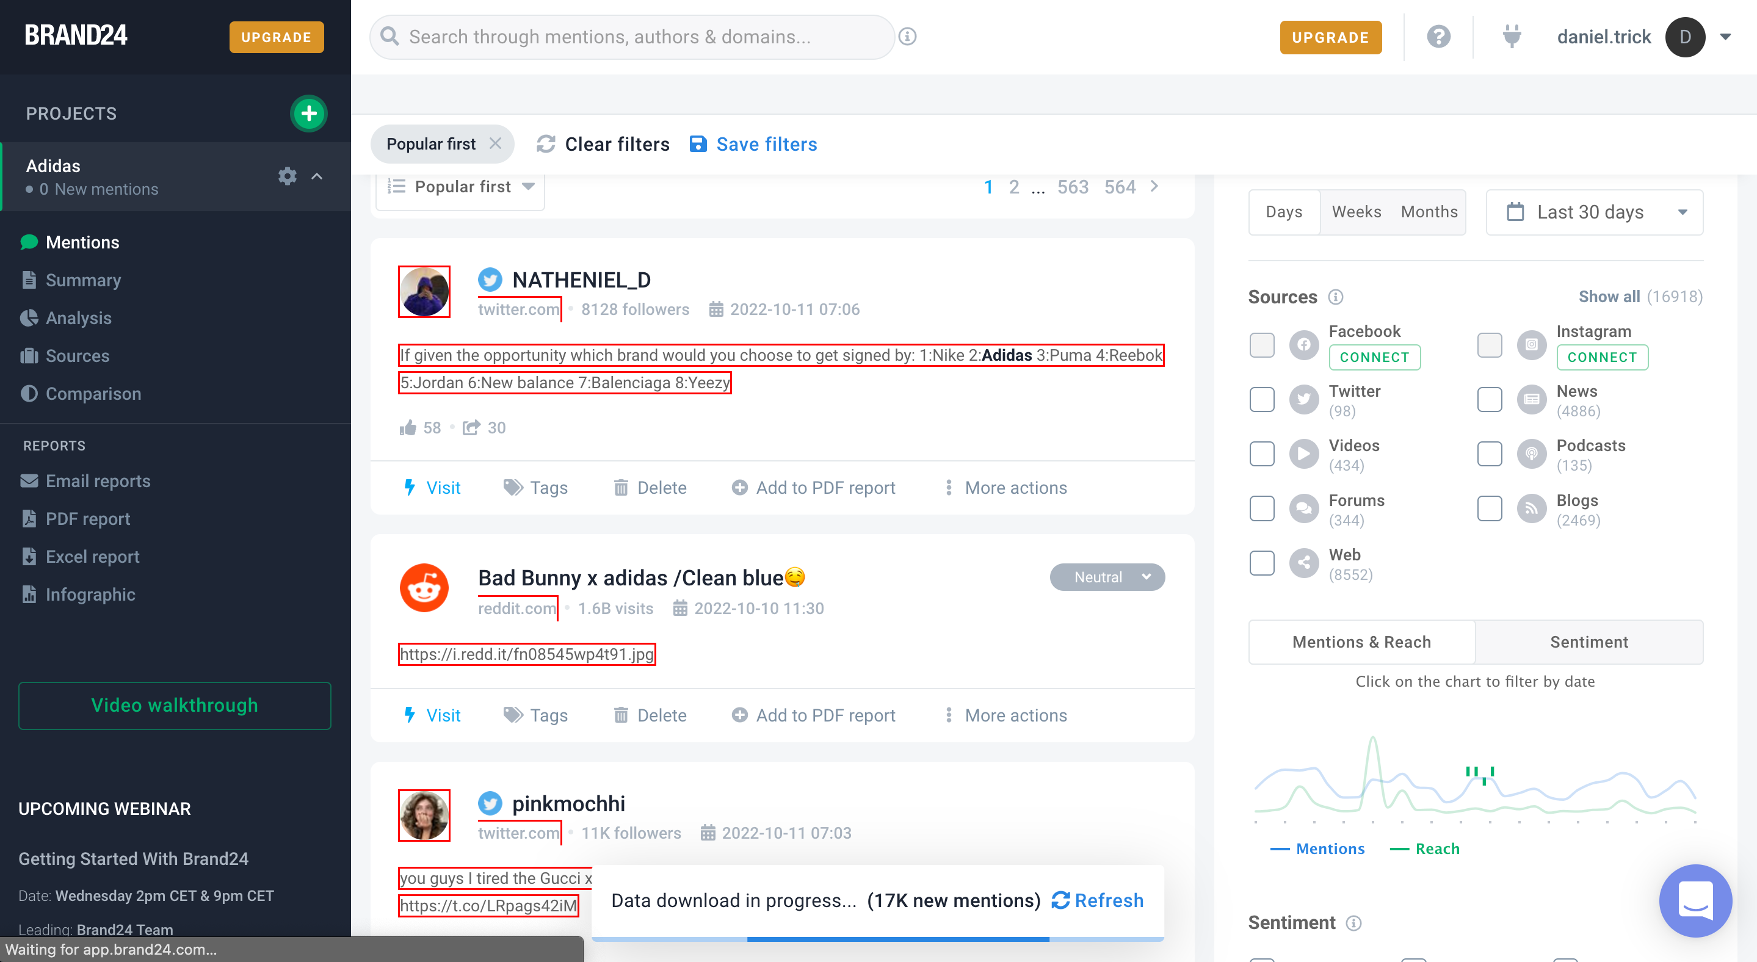Clear all filters
The width and height of the screenshot is (1757, 962).
pos(603,144)
